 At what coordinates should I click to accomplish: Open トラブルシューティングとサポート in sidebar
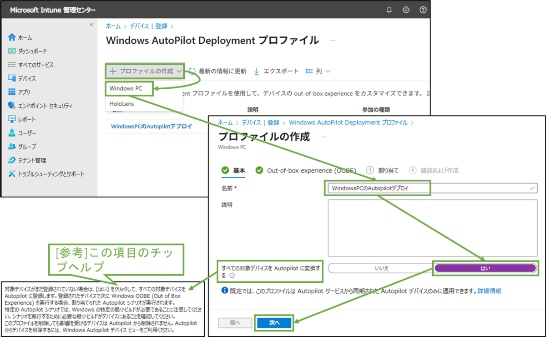(51, 174)
